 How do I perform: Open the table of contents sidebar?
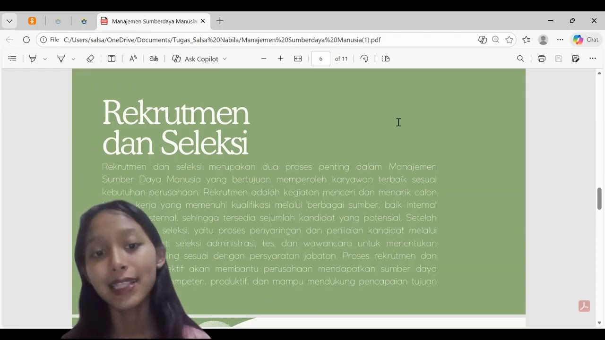(x=12, y=59)
